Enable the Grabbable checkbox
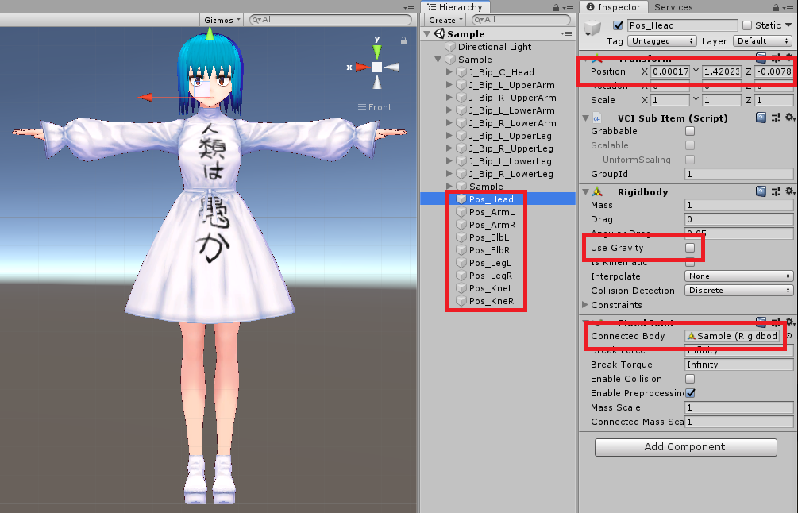 690,131
